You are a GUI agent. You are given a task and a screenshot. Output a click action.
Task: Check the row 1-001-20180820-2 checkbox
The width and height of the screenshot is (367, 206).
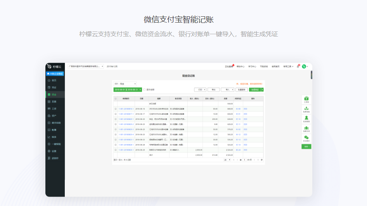pos(115,124)
